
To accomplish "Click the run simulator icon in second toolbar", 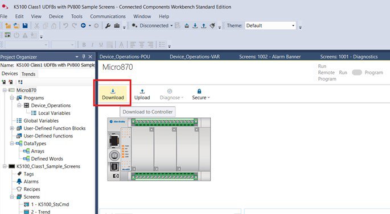I will [x=8, y=35].
